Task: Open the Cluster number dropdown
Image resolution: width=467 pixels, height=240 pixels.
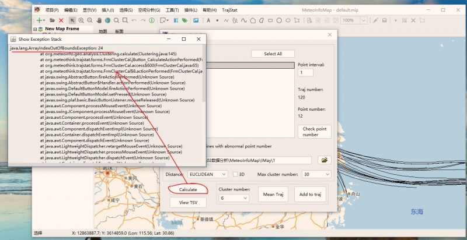Action: [x=234, y=198]
